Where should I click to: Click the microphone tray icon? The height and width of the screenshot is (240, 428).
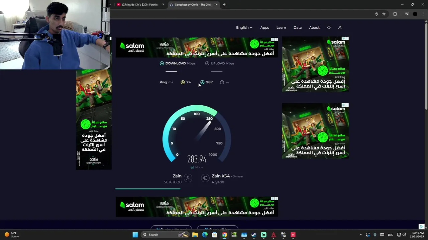pos(375,235)
